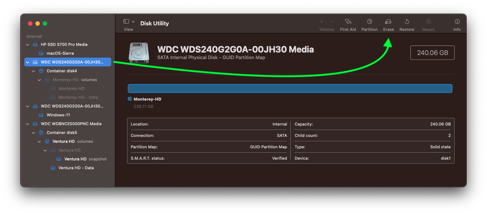Open the Info toolbar icon
487x214 pixels.
(x=457, y=22)
